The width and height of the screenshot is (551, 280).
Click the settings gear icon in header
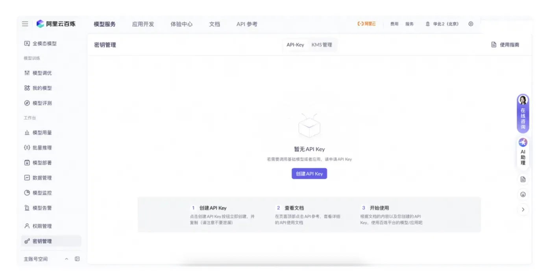[471, 24]
